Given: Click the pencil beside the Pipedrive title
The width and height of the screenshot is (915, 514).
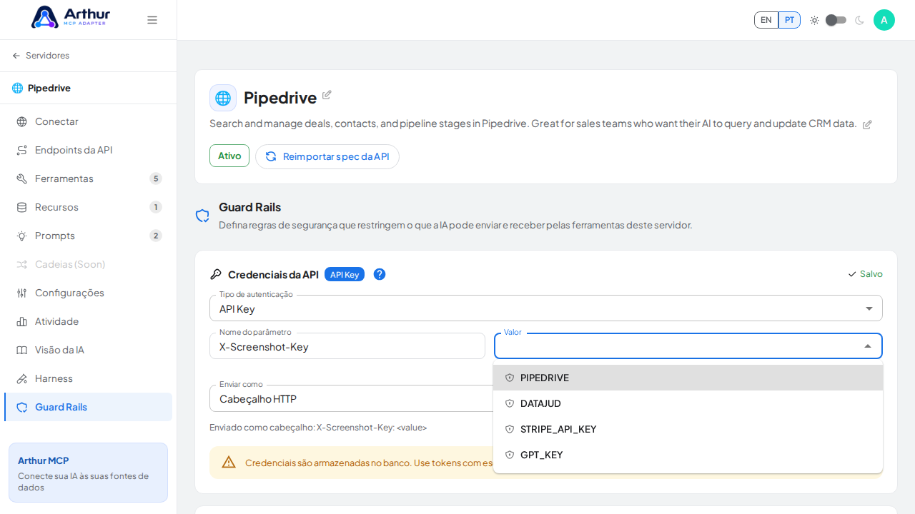Looking at the screenshot, I should (327, 95).
